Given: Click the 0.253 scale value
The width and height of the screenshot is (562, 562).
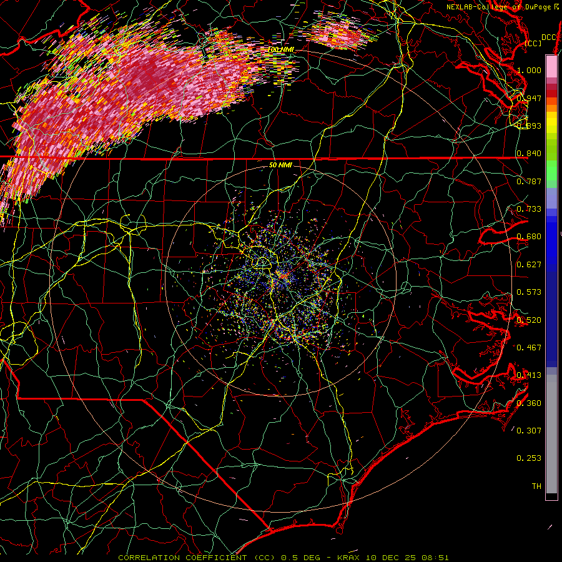Looking at the screenshot, I should pyautogui.click(x=529, y=458).
